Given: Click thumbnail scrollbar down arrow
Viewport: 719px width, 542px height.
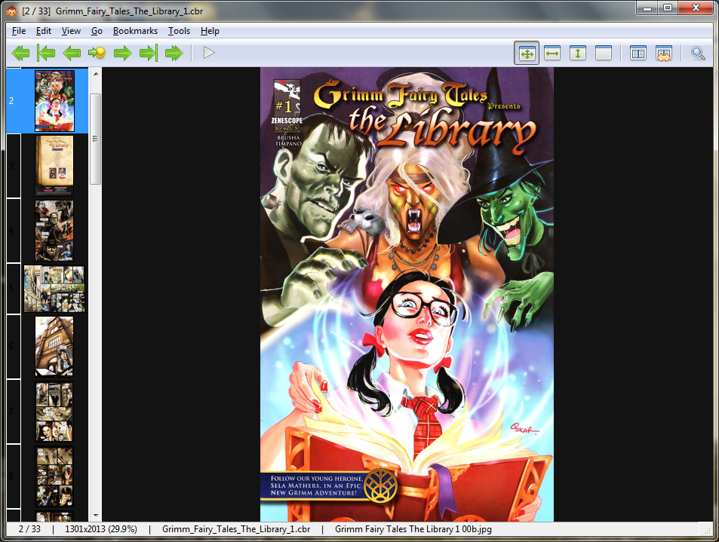Looking at the screenshot, I should pos(95,516).
